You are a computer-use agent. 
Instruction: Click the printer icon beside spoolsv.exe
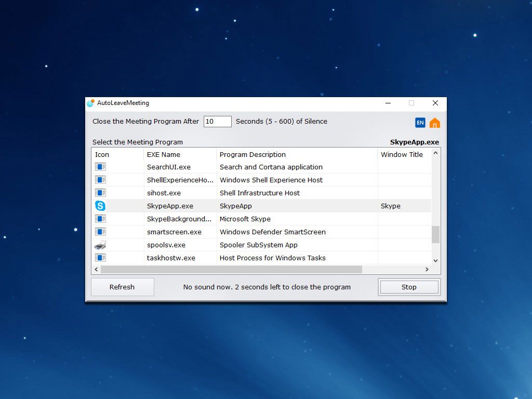100,245
